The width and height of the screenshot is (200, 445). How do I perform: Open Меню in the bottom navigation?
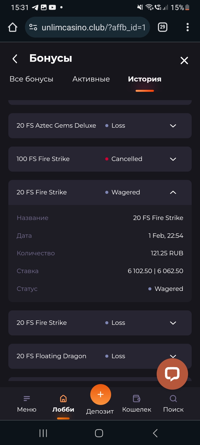[27, 404]
